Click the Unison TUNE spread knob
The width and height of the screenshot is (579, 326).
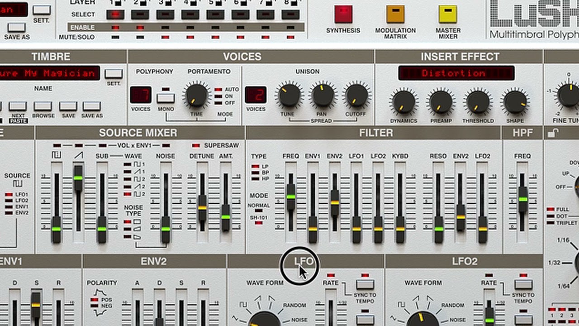click(x=289, y=95)
